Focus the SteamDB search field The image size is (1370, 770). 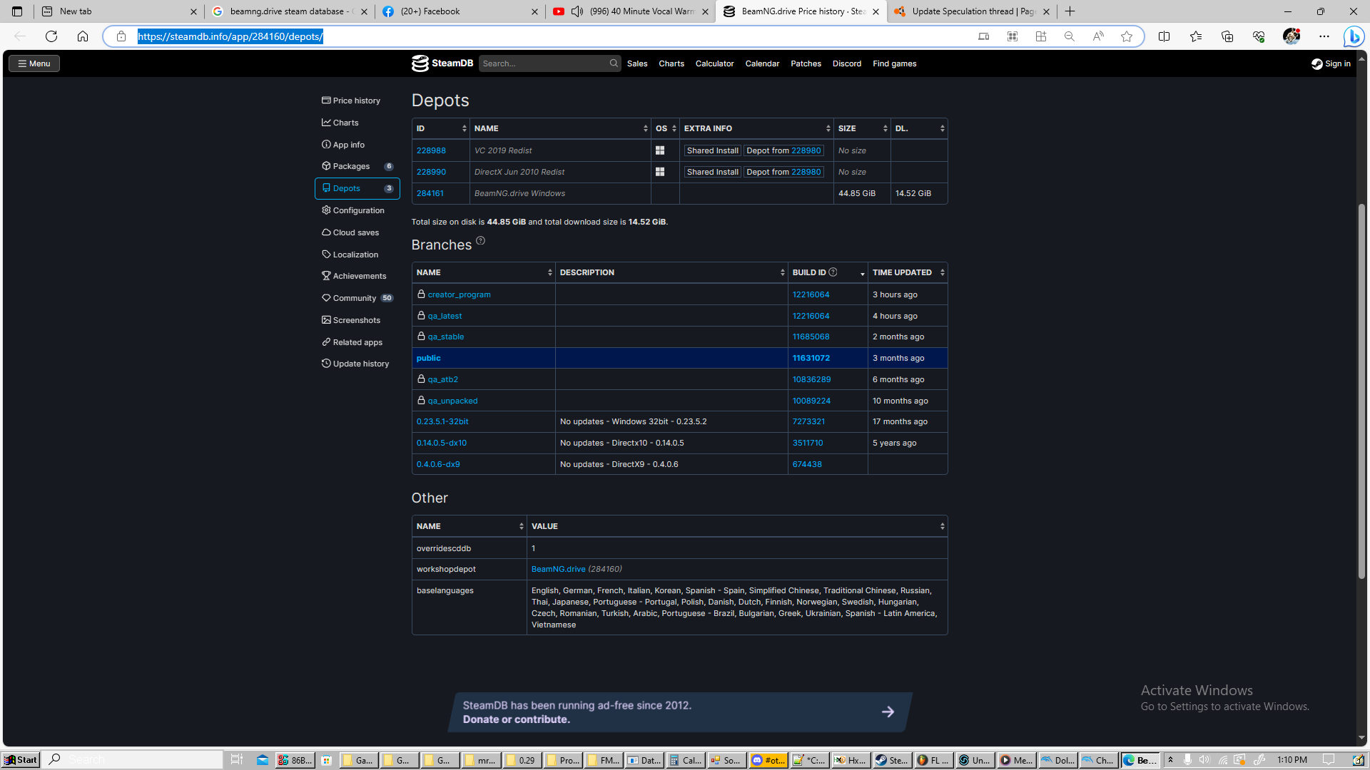pyautogui.click(x=544, y=63)
